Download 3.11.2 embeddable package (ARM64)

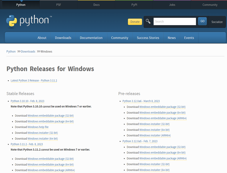point(51,170)
